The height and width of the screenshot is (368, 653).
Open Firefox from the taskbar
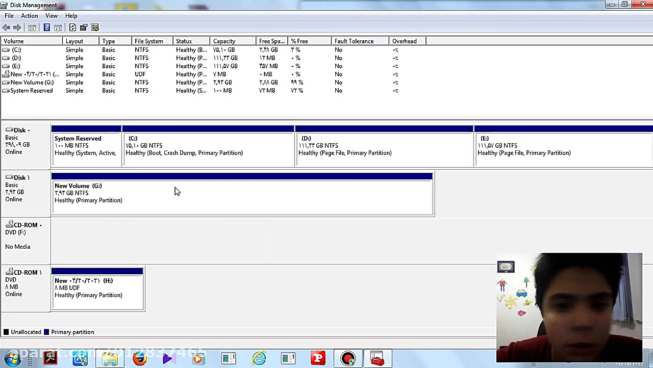click(139, 358)
